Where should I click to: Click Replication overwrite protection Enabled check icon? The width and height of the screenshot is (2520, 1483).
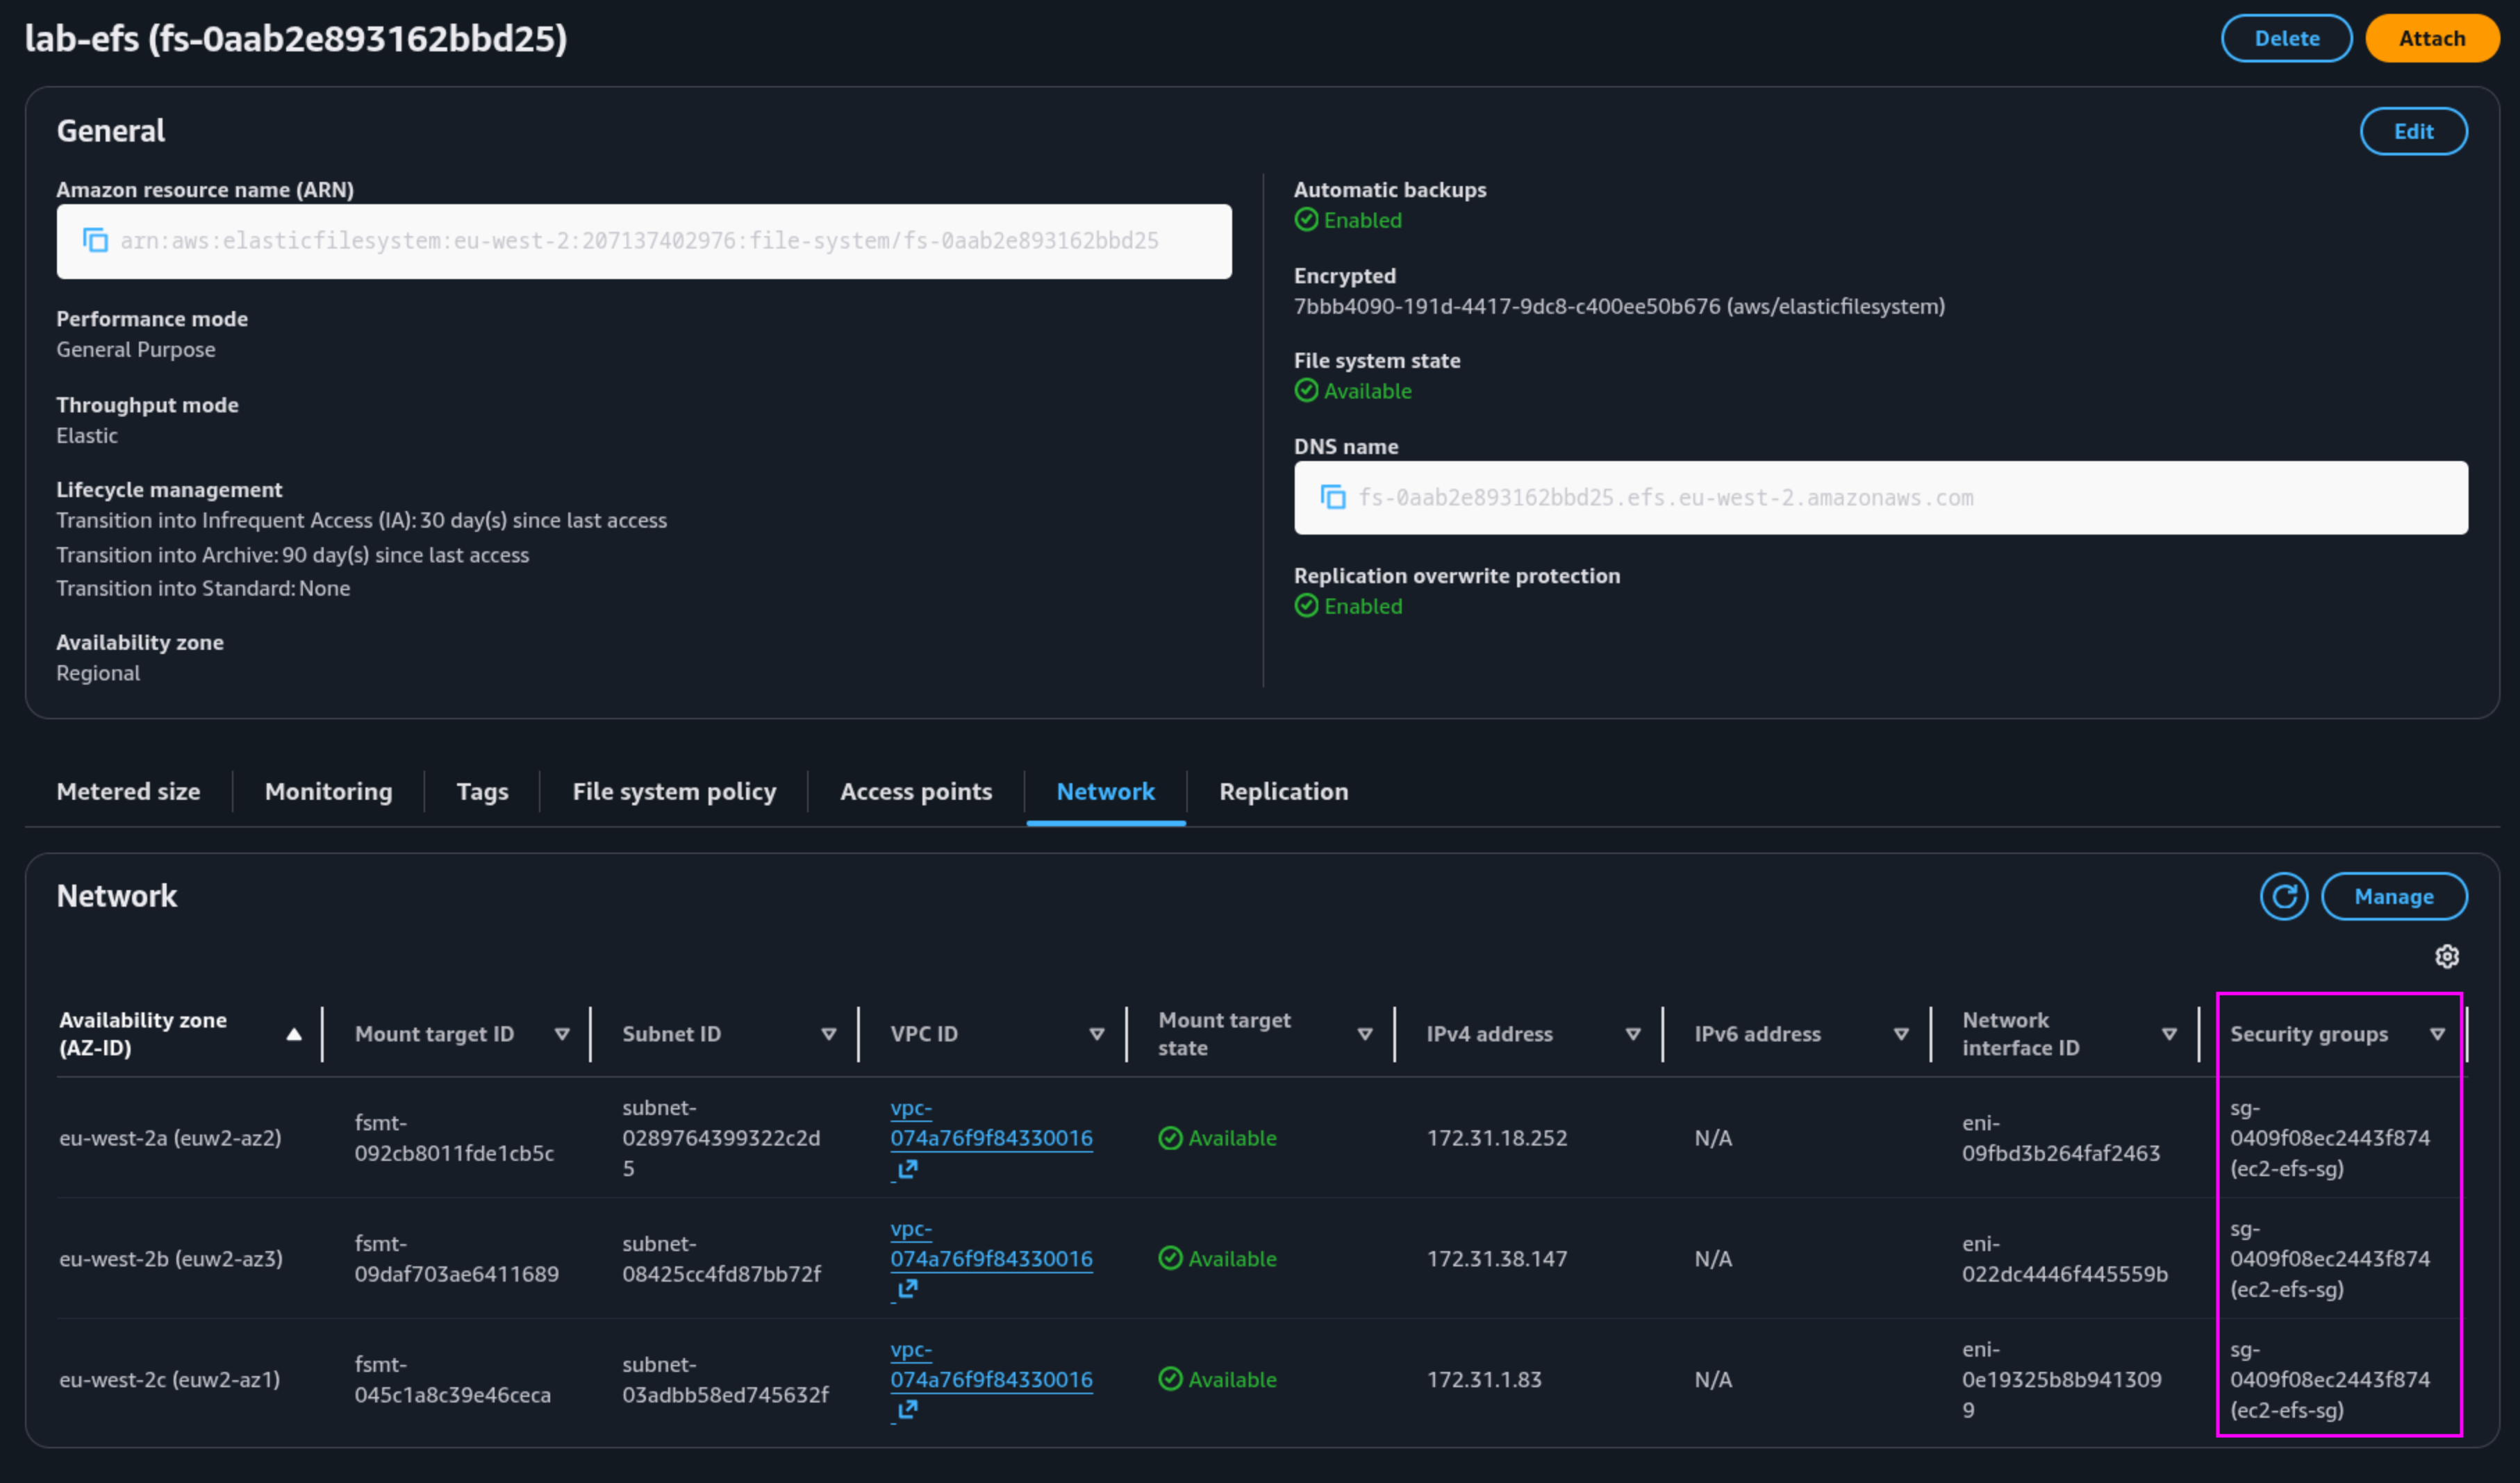(x=1306, y=605)
